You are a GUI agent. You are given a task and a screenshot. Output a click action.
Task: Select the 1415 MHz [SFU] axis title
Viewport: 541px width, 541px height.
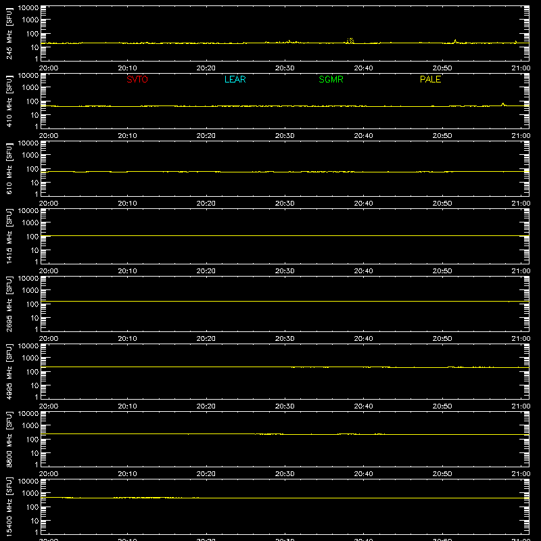click(9, 236)
